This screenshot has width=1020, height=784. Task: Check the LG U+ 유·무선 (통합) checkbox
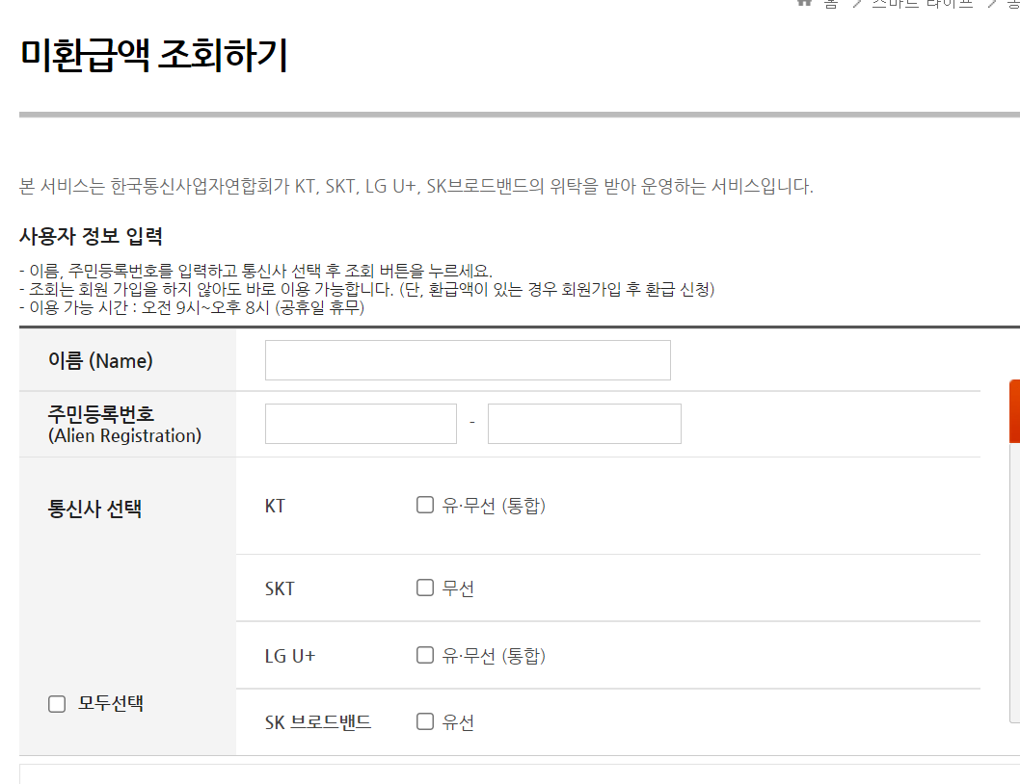425,655
